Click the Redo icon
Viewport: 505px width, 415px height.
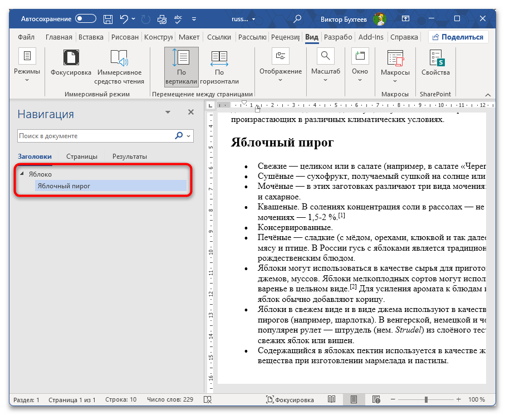click(x=145, y=19)
